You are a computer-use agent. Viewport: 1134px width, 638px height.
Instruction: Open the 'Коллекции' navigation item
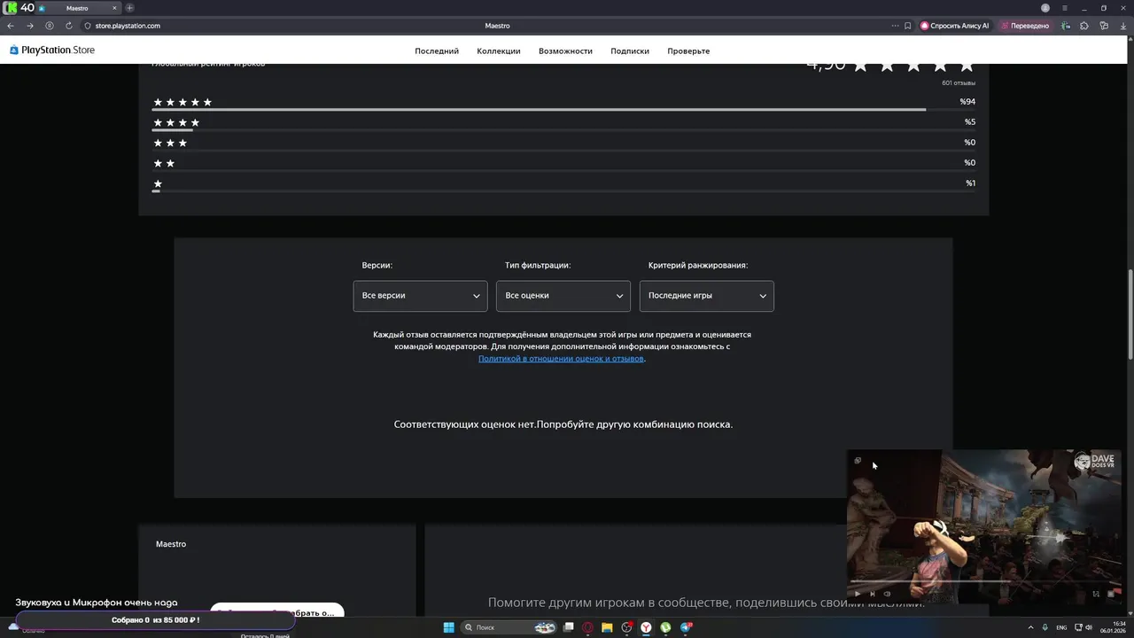coord(499,51)
